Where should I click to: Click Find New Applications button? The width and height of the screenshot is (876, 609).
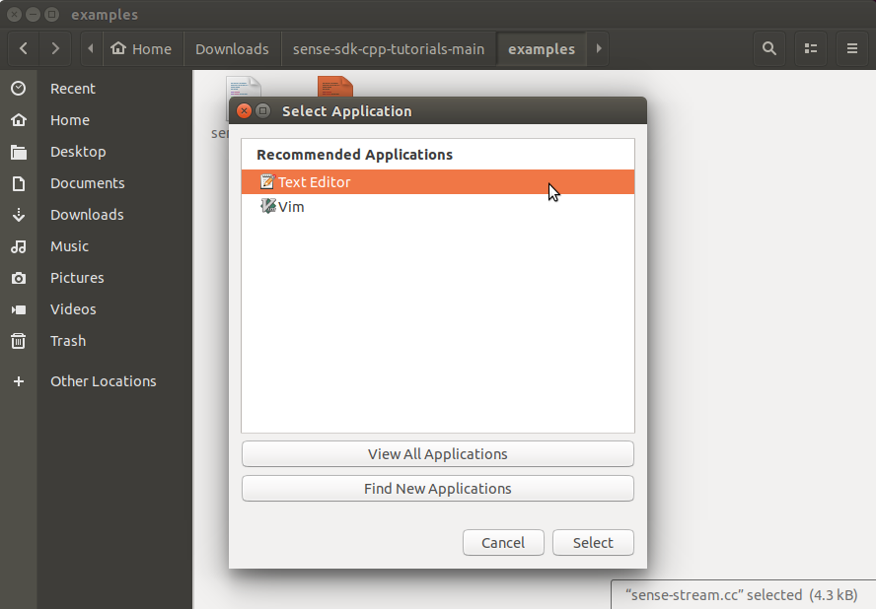click(x=437, y=489)
